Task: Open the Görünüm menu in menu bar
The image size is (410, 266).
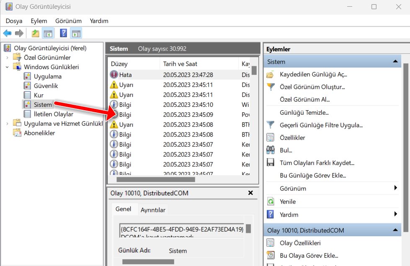Action: (x=68, y=21)
